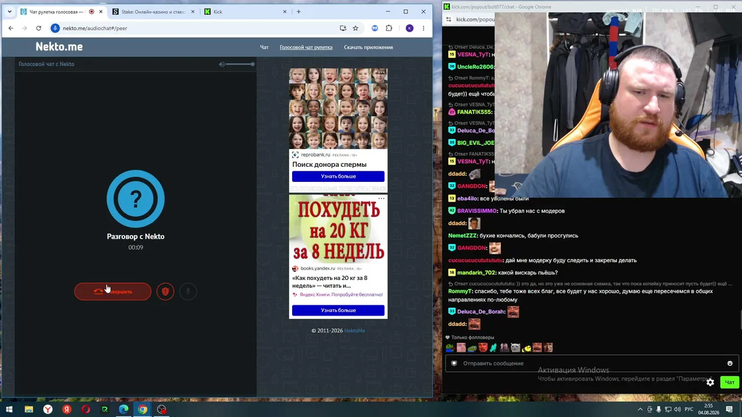This screenshot has width=742, height=417.
Task: Go to the Nekto.me logo home link
Action: pyautogui.click(x=59, y=47)
